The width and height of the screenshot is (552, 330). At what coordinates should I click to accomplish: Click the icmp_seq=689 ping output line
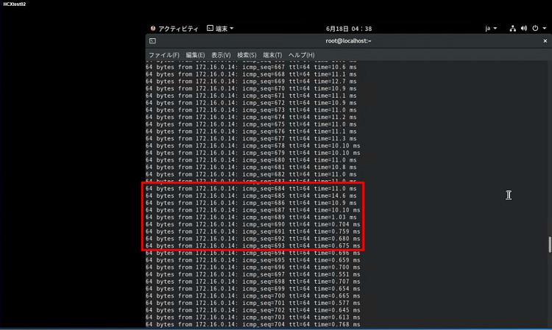coord(250,218)
